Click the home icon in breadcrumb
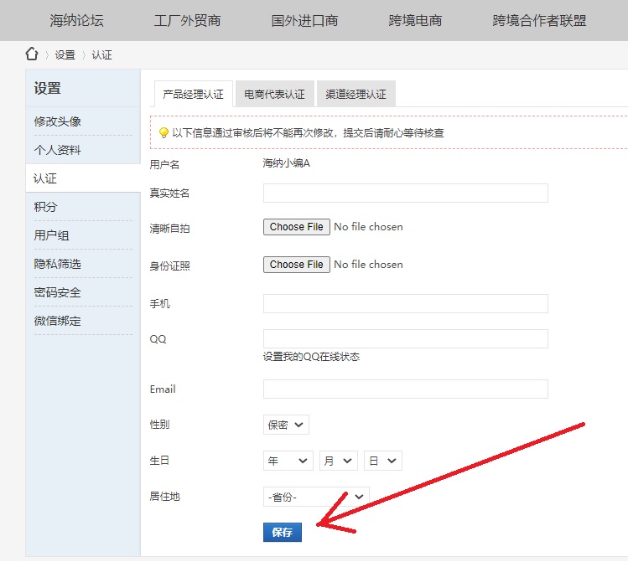628x562 pixels. coord(32,54)
